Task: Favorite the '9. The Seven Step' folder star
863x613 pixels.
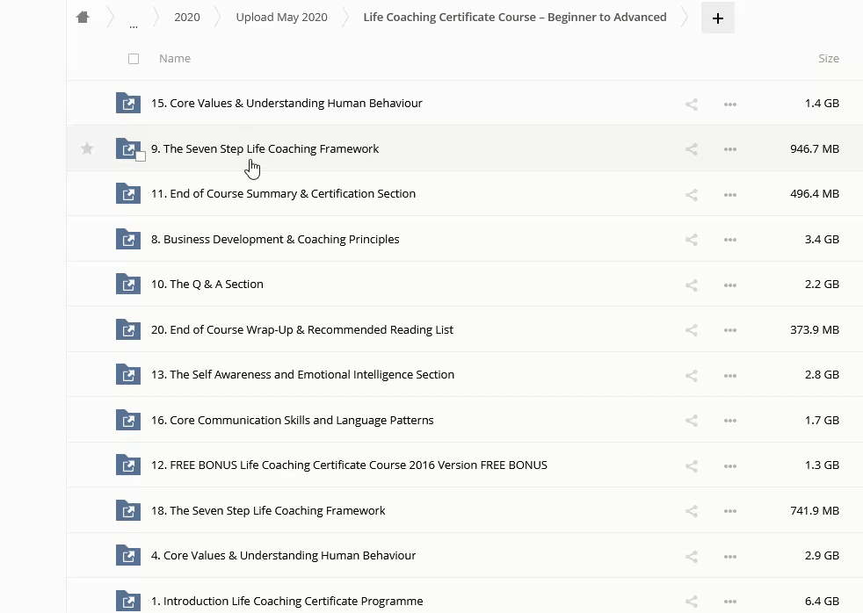Action: pyautogui.click(x=87, y=148)
